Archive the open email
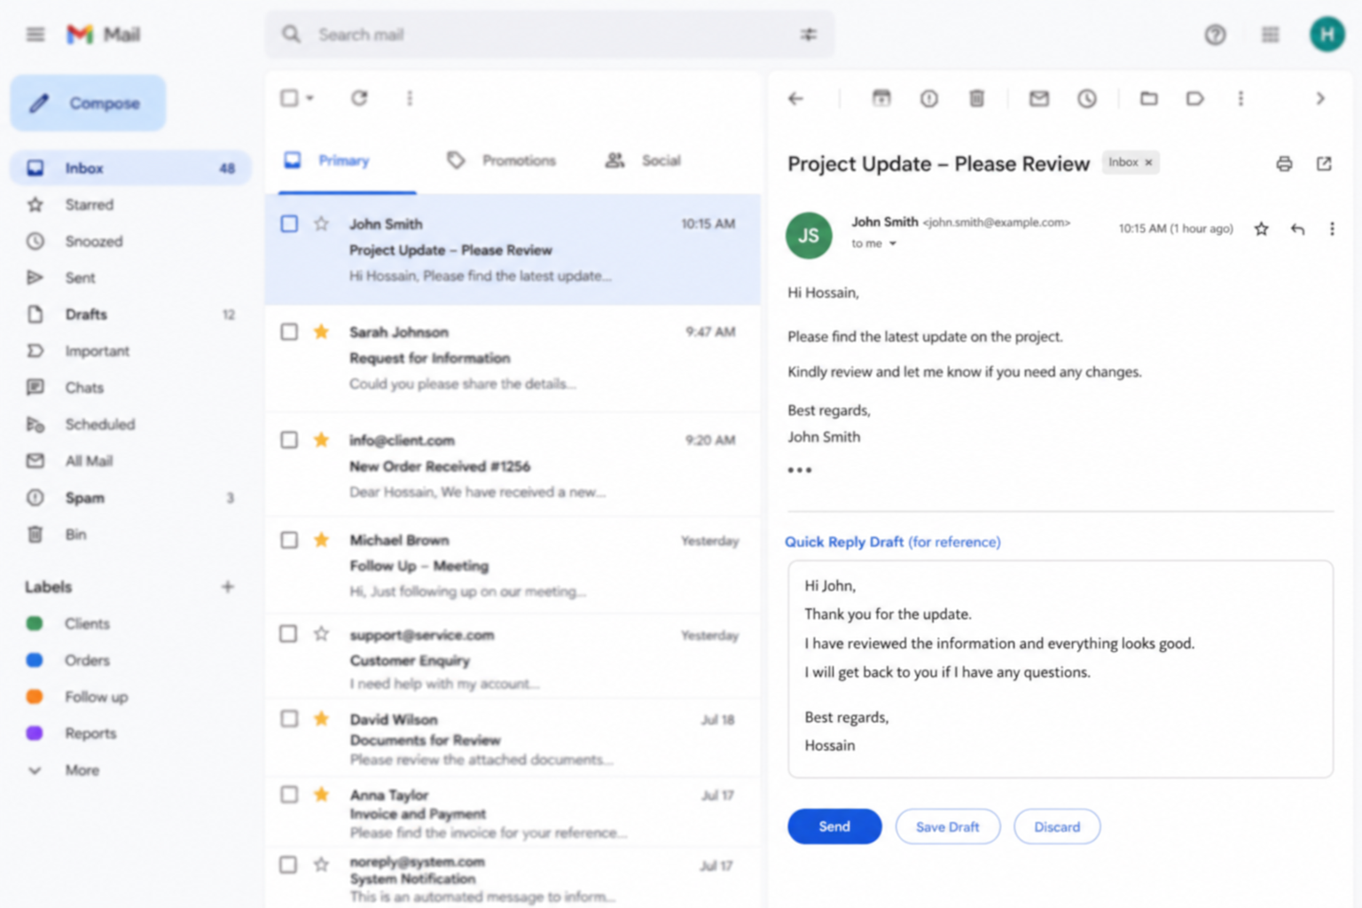This screenshot has height=908, width=1362. [881, 98]
